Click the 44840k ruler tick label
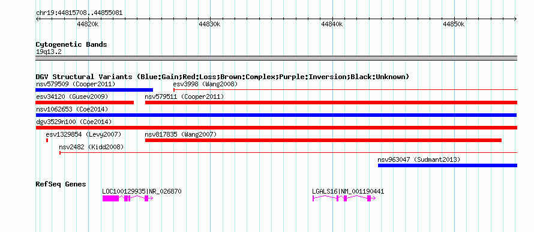Image resolution: width=534 pixels, height=232 pixels. point(332,24)
